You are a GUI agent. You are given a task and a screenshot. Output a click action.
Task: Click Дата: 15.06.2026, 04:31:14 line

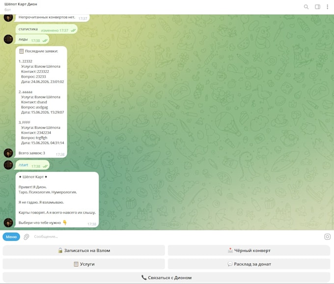click(42, 143)
